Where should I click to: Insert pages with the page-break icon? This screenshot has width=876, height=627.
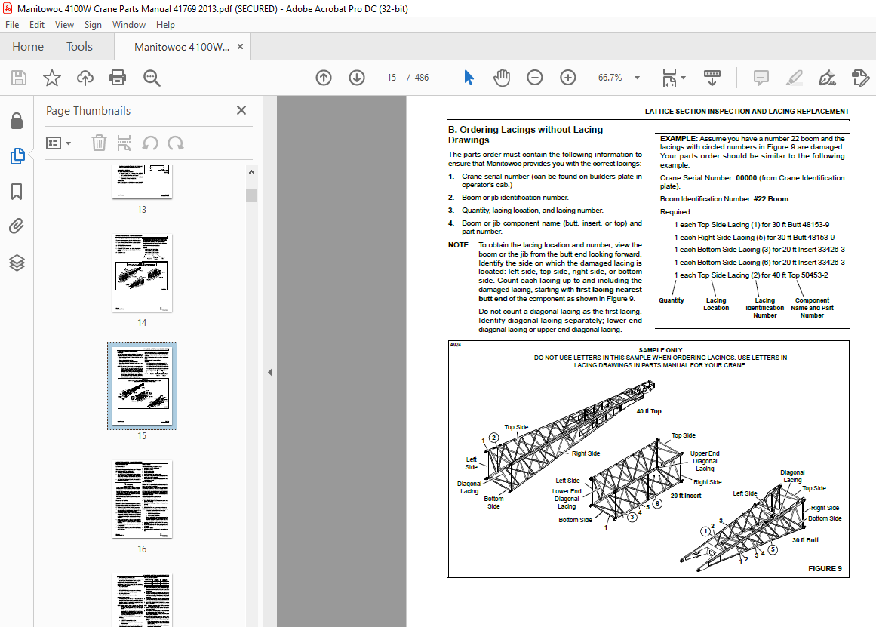click(x=124, y=143)
